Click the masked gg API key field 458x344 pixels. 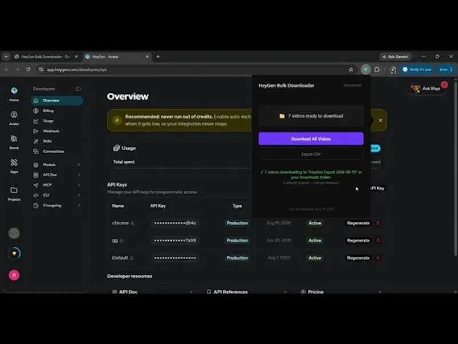[175, 240]
